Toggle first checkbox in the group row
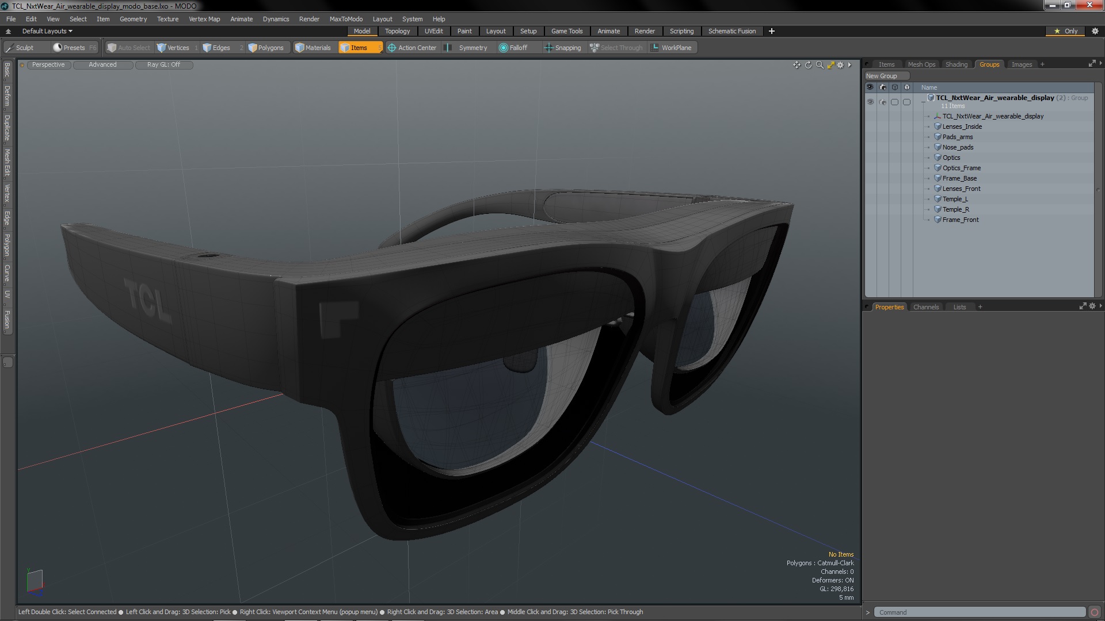The height and width of the screenshot is (621, 1105). [894, 102]
